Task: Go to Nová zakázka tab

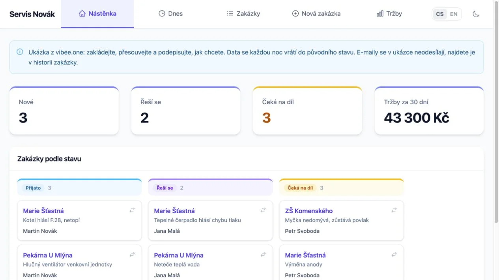Action: coord(316,14)
